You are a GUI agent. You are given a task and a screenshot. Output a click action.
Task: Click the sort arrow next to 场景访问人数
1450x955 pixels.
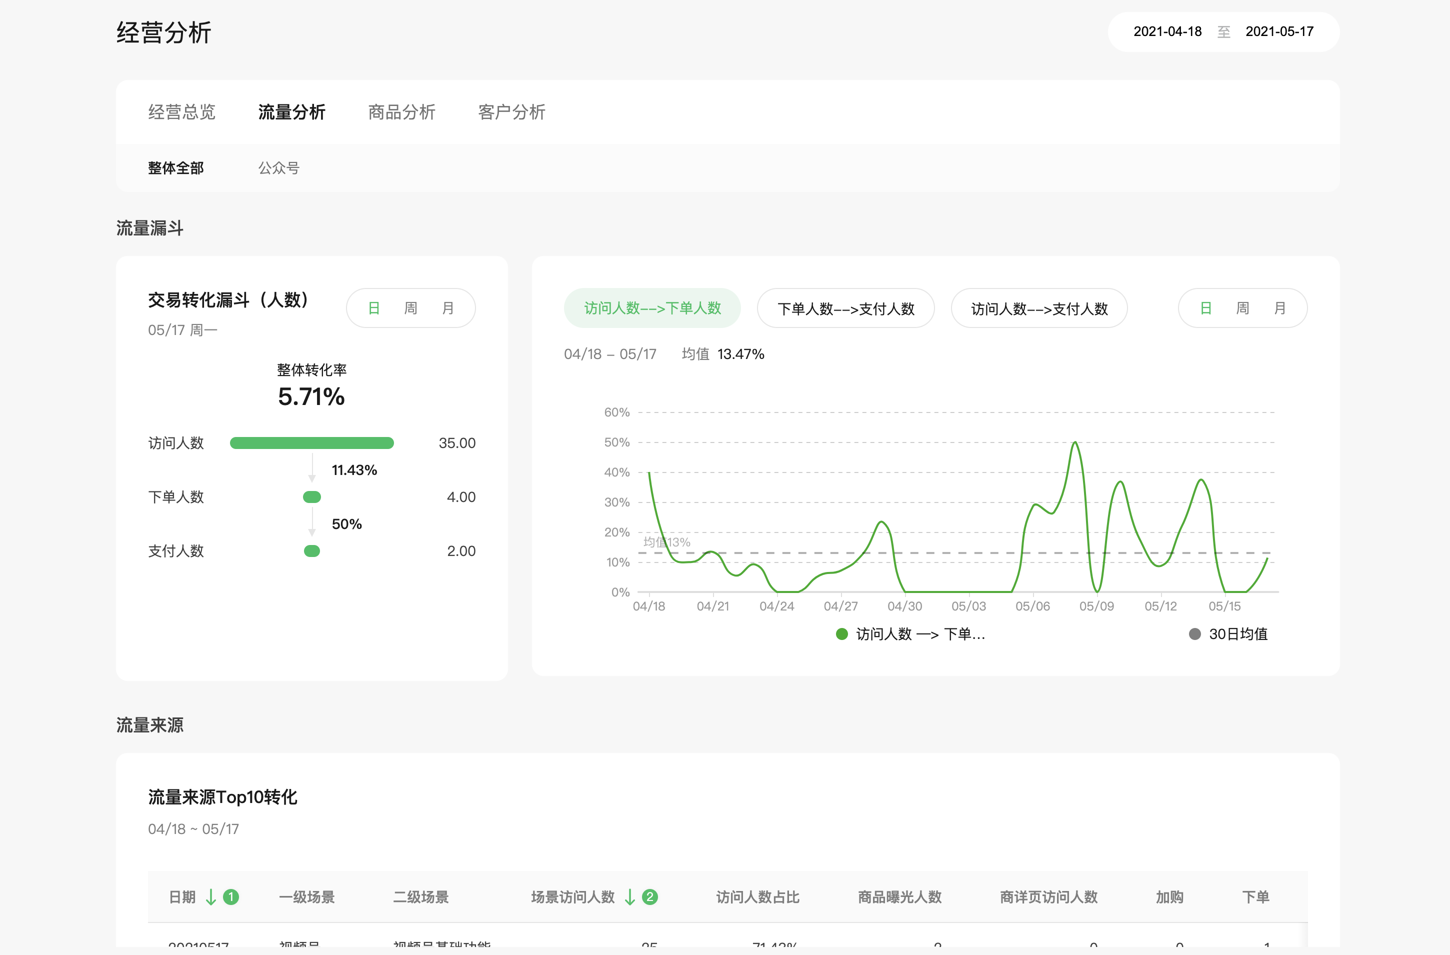point(630,897)
